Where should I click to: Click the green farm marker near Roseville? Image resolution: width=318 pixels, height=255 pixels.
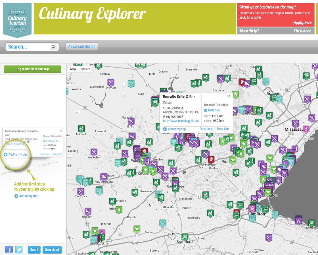tap(135, 193)
